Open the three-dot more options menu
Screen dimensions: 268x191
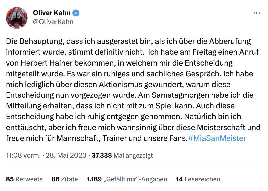256,13
